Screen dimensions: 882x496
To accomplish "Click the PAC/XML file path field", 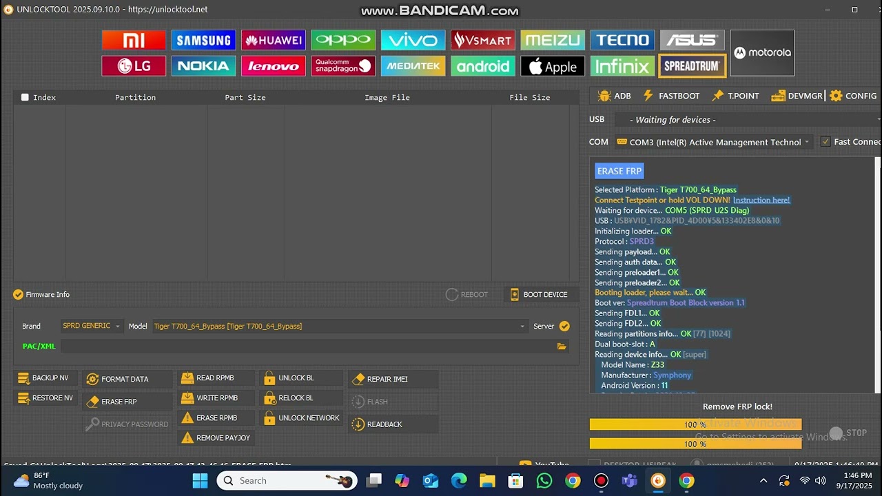I will tap(307, 347).
